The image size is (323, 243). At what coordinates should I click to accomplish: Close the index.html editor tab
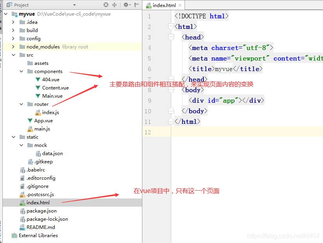(x=180, y=5)
